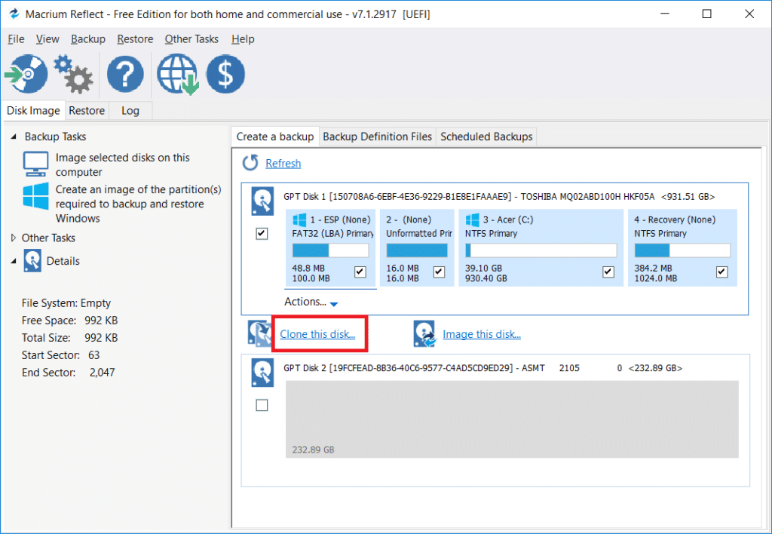Click the Recovery partition usage bar
The image size is (772, 534).
pyautogui.click(x=682, y=250)
